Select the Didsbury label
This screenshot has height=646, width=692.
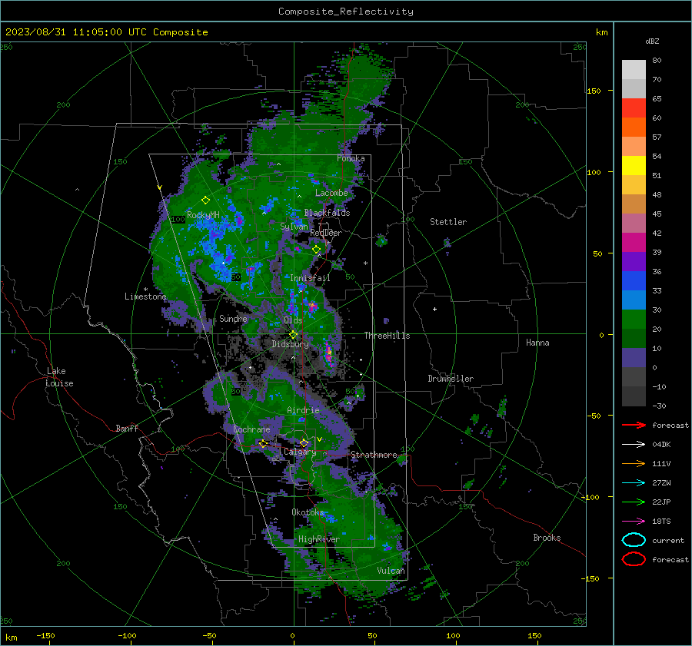[x=290, y=344]
